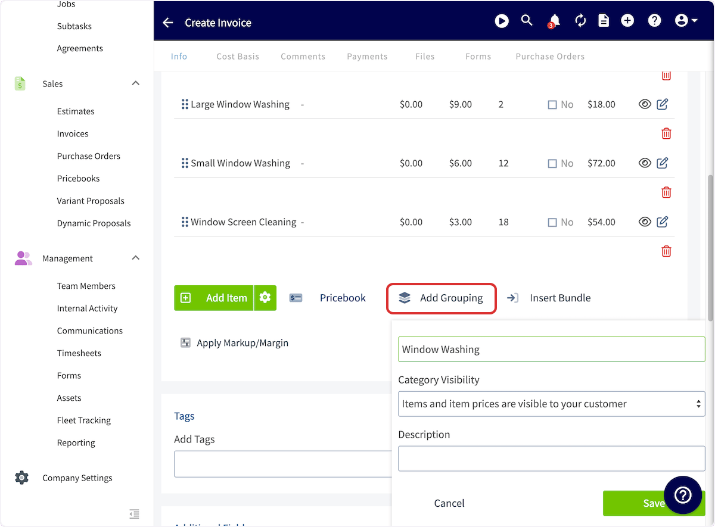Click the plus circle quick-add icon

(627, 21)
